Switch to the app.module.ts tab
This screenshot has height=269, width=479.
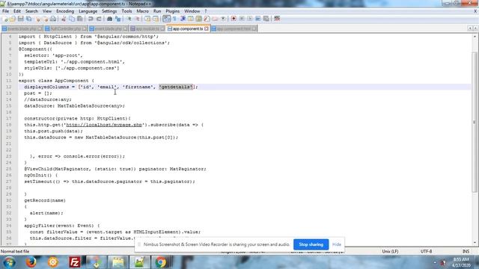(x=147, y=28)
